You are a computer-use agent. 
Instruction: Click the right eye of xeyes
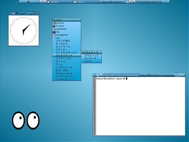tap(33, 121)
